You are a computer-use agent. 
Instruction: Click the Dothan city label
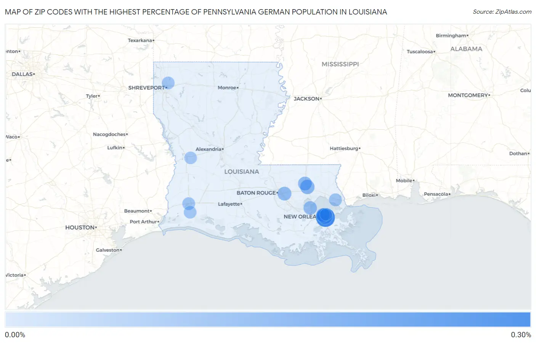[x=518, y=153]
